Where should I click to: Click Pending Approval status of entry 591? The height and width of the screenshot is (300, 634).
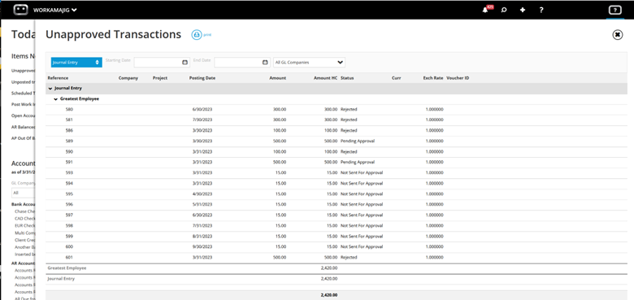(358, 162)
